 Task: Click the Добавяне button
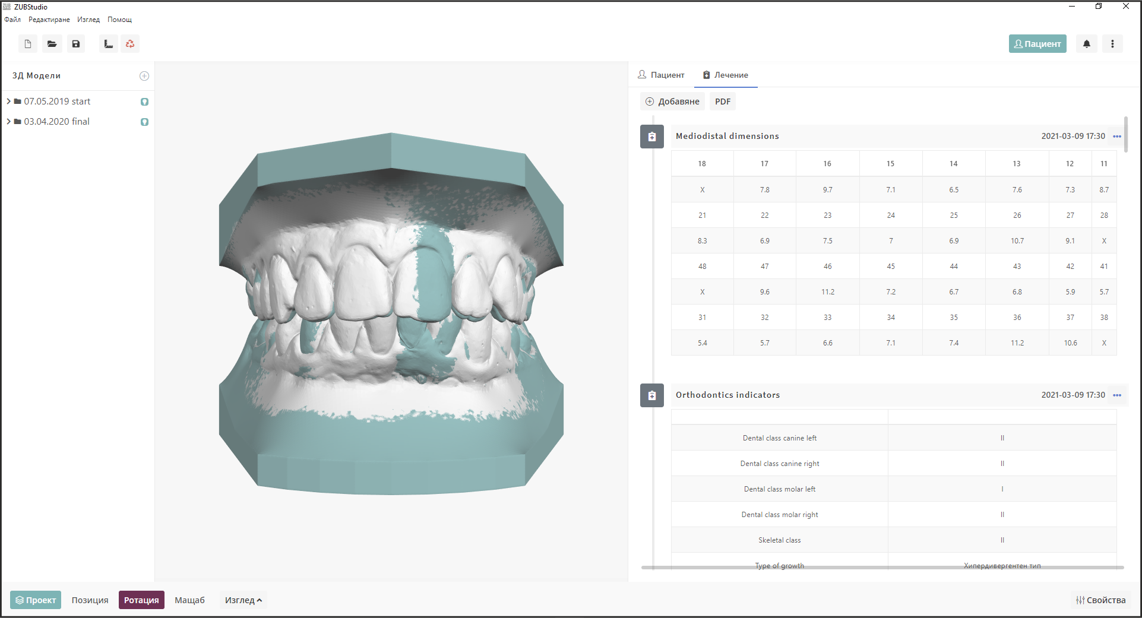(672, 101)
